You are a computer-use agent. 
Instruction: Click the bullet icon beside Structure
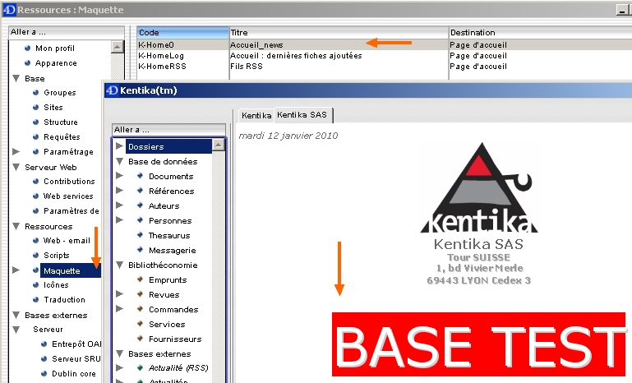(36, 122)
